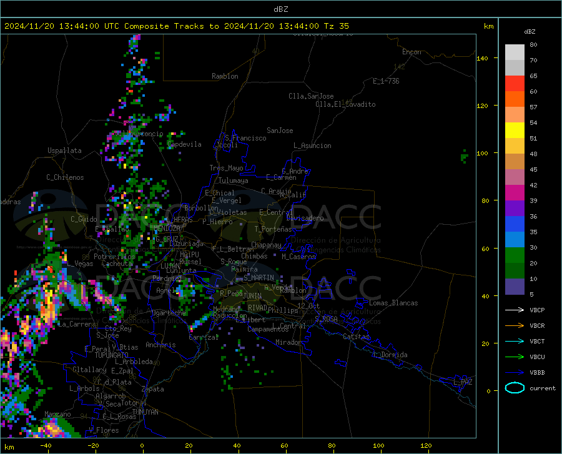Click the dBZ title at top
This screenshot has height=454, width=562.
(280, 9)
